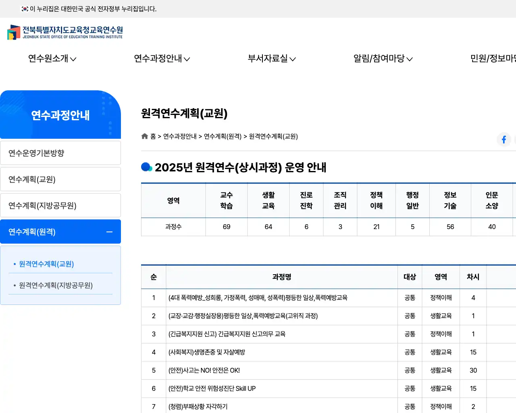Open 연수운영기본방향 in the sidebar
The height and width of the screenshot is (413, 516).
tap(60, 153)
